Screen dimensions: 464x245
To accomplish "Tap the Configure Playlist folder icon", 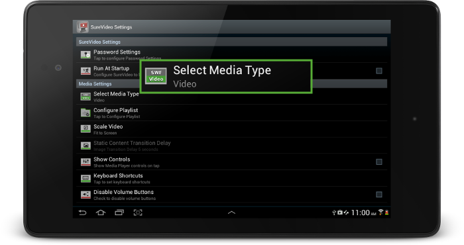I will pos(86,113).
